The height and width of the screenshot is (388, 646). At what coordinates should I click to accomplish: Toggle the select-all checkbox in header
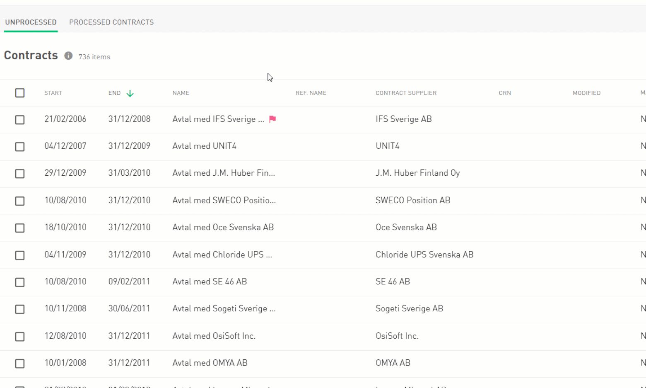point(20,93)
